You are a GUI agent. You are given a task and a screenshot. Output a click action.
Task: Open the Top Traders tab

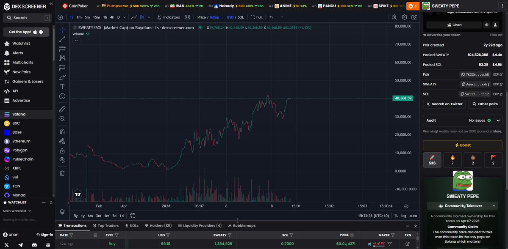105,225
